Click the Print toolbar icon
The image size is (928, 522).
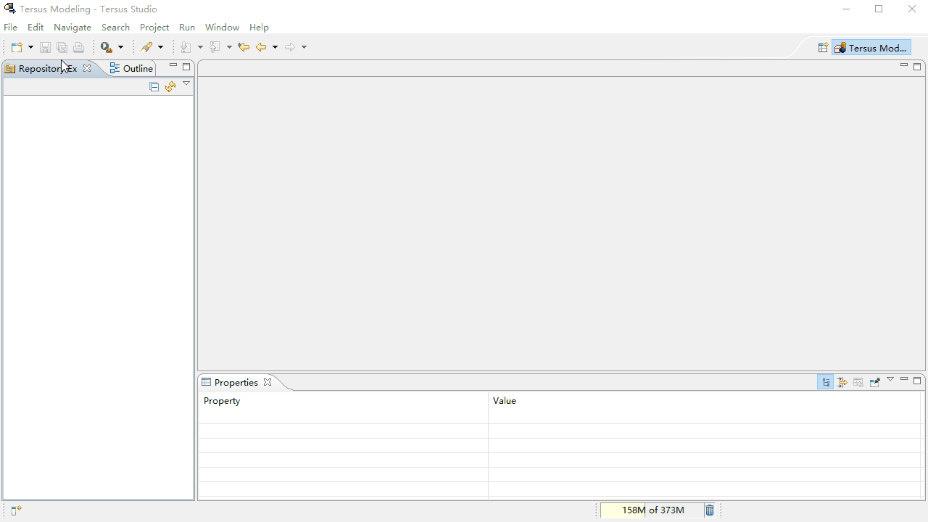78,48
